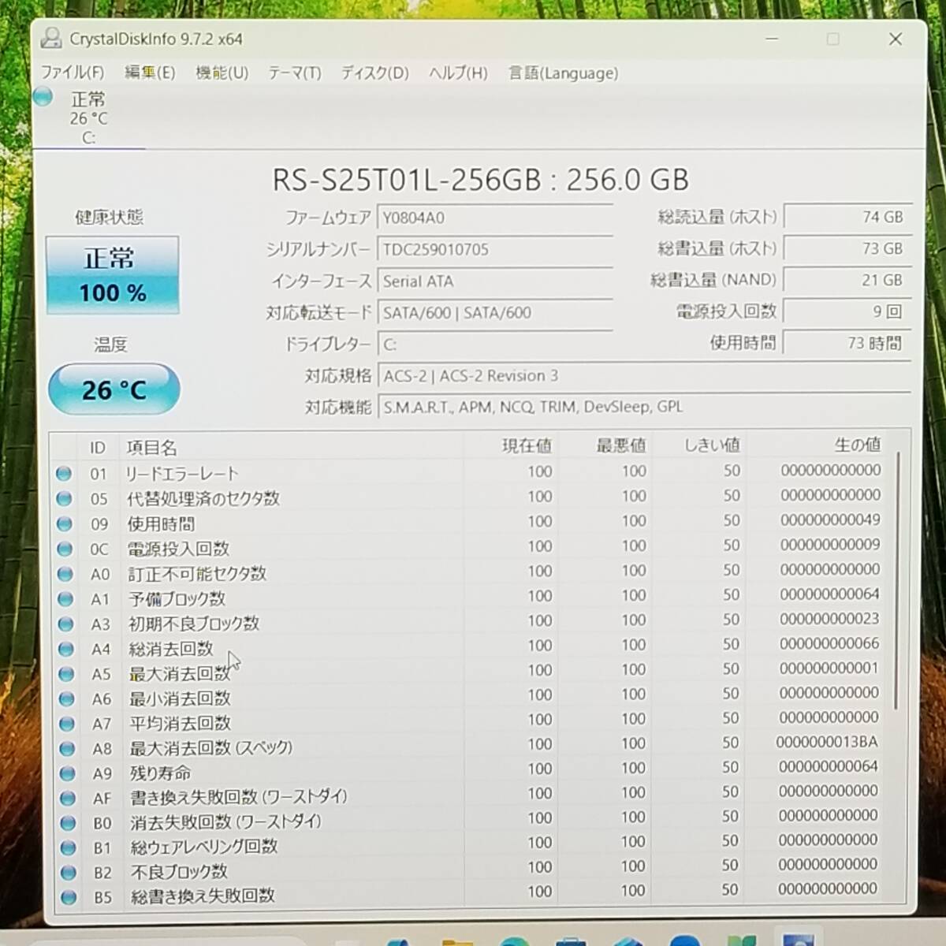The width and height of the screenshot is (946, 946).
Task: Select the 残り寿命 row name
Action: tap(160, 773)
